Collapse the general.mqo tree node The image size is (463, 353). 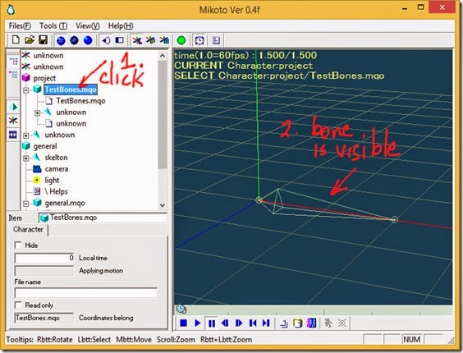[26, 204]
